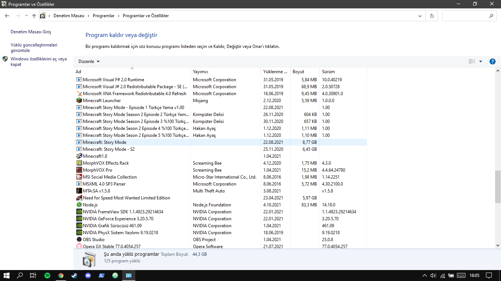
Task: Click the MorphVOX Pro icon
Action: click(x=79, y=170)
